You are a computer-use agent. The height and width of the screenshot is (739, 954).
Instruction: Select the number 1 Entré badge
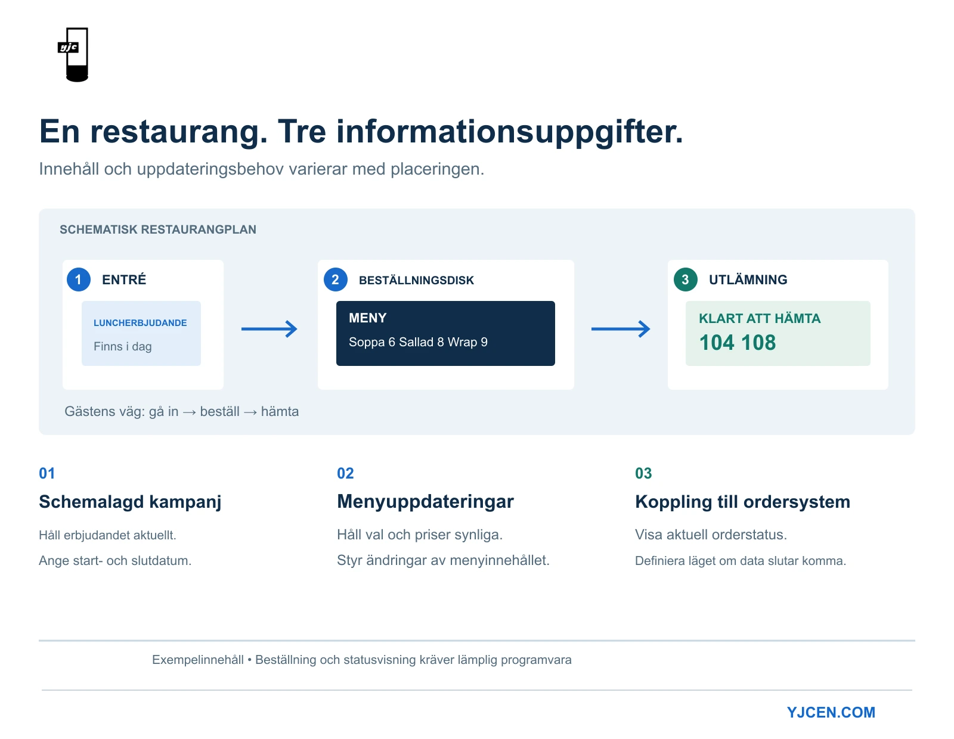click(x=79, y=280)
